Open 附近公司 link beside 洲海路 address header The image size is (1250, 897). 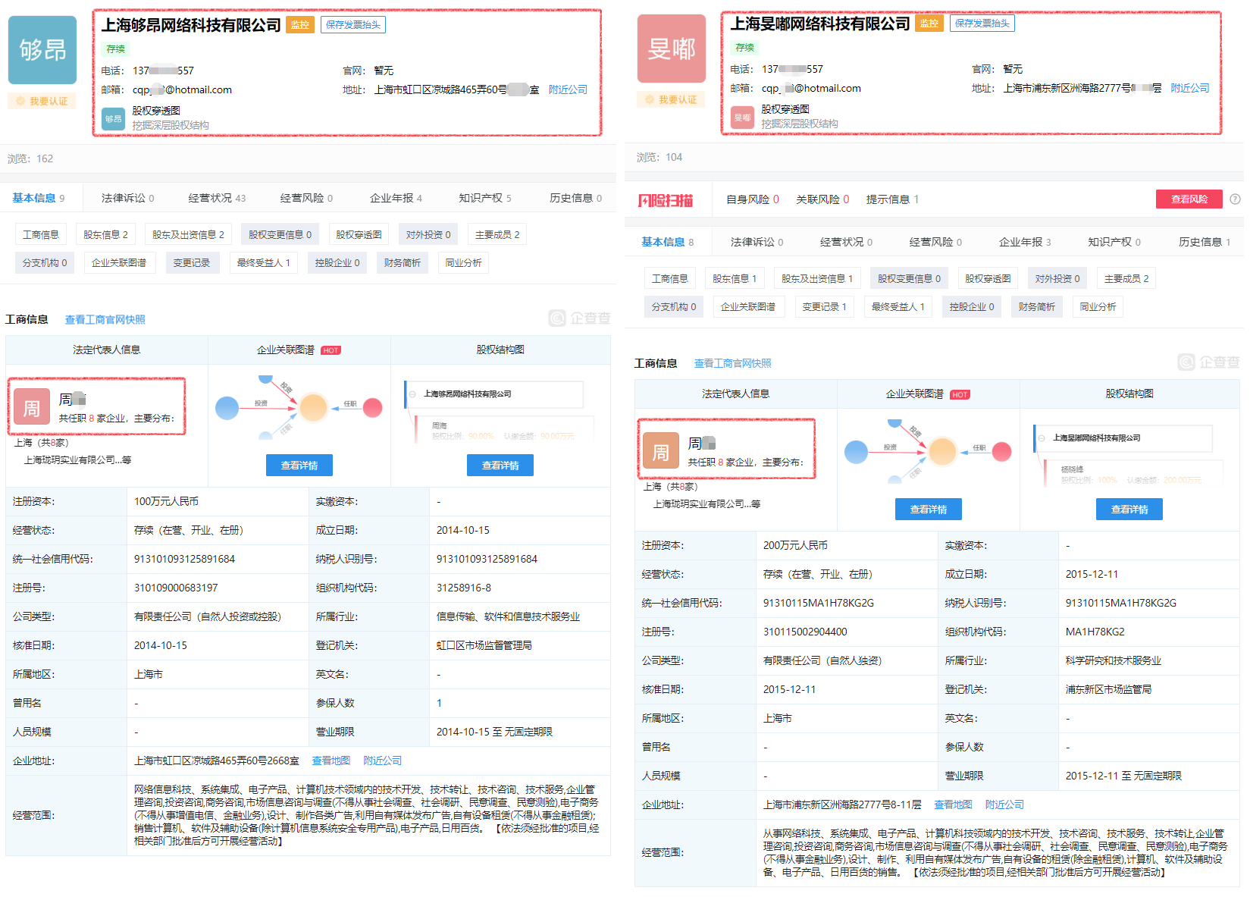click(x=1190, y=88)
